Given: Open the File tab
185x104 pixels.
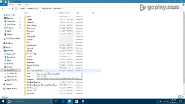Looking at the screenshot, I should tap(4, 5).
